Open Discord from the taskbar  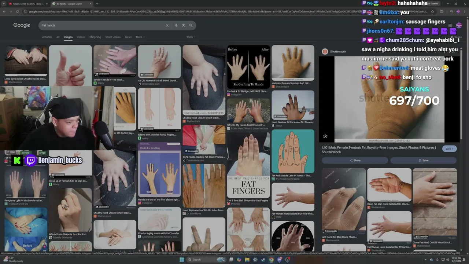click(280, 260)
